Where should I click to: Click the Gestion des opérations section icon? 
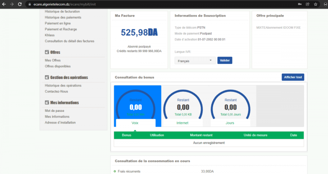coord(47,78)
